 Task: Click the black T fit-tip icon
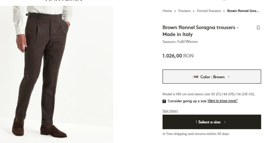click(x=164, y=101)
